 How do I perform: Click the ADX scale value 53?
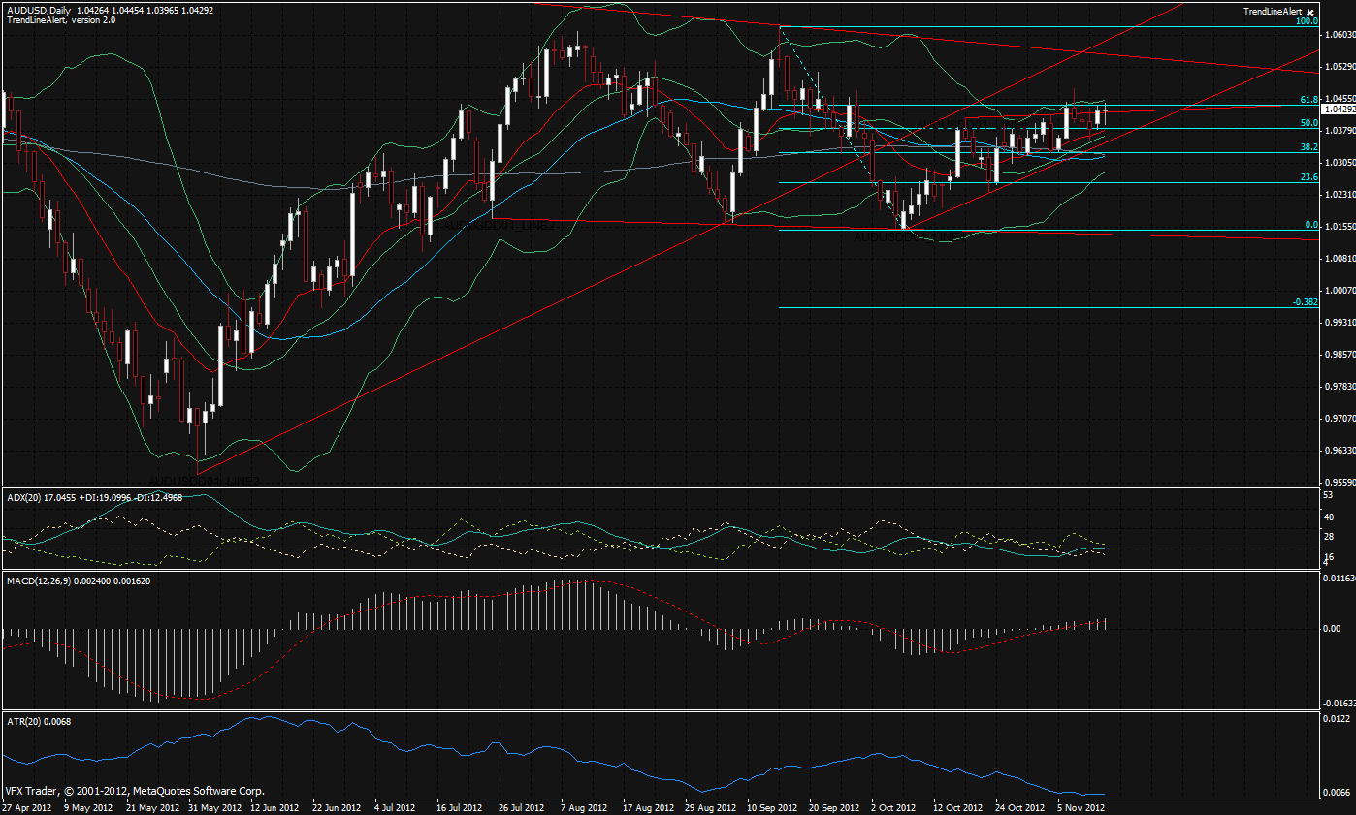click(1329, 495)
